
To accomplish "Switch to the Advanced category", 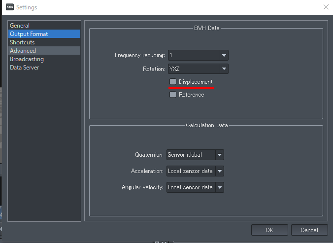I will (x=44, y=51).
